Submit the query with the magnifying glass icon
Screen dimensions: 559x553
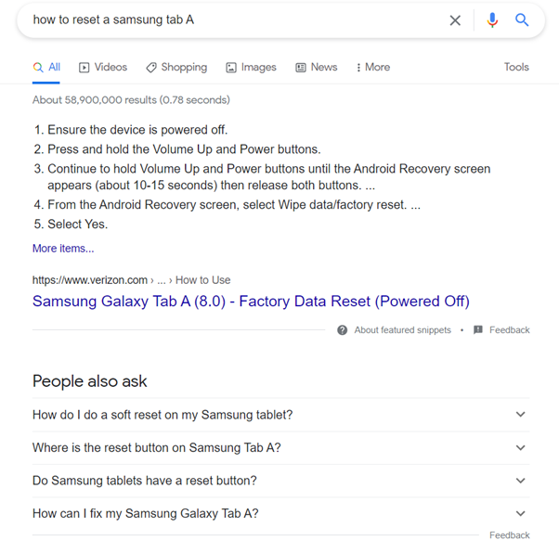(522, 19)
